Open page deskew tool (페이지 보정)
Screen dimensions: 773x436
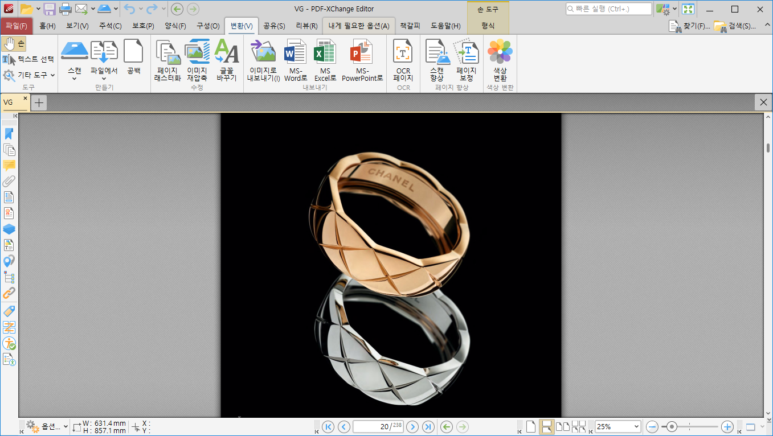click(466, 60)
